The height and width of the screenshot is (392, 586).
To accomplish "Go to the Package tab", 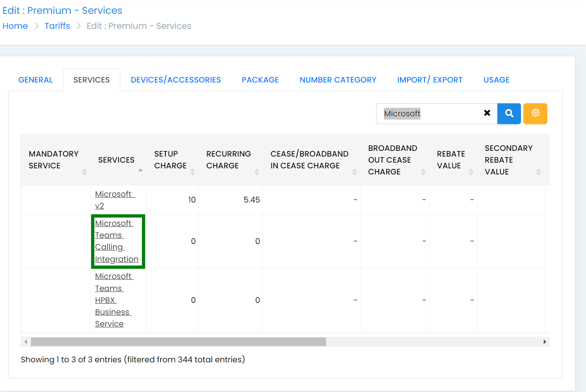I will pos(260,80).
